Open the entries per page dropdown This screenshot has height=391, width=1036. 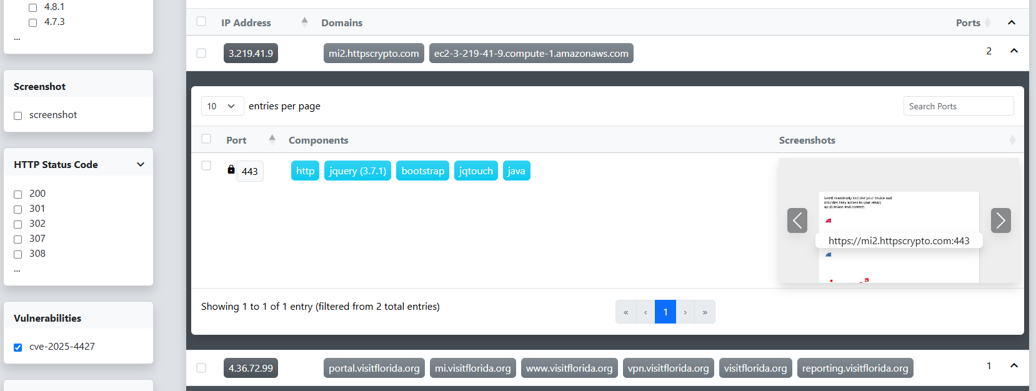pyautogui.click(x=222, y=106)
